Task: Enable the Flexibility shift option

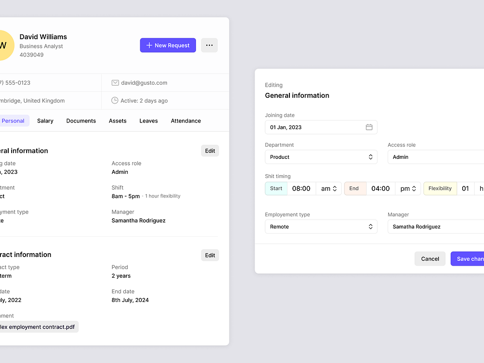Action: pos(439,188)
